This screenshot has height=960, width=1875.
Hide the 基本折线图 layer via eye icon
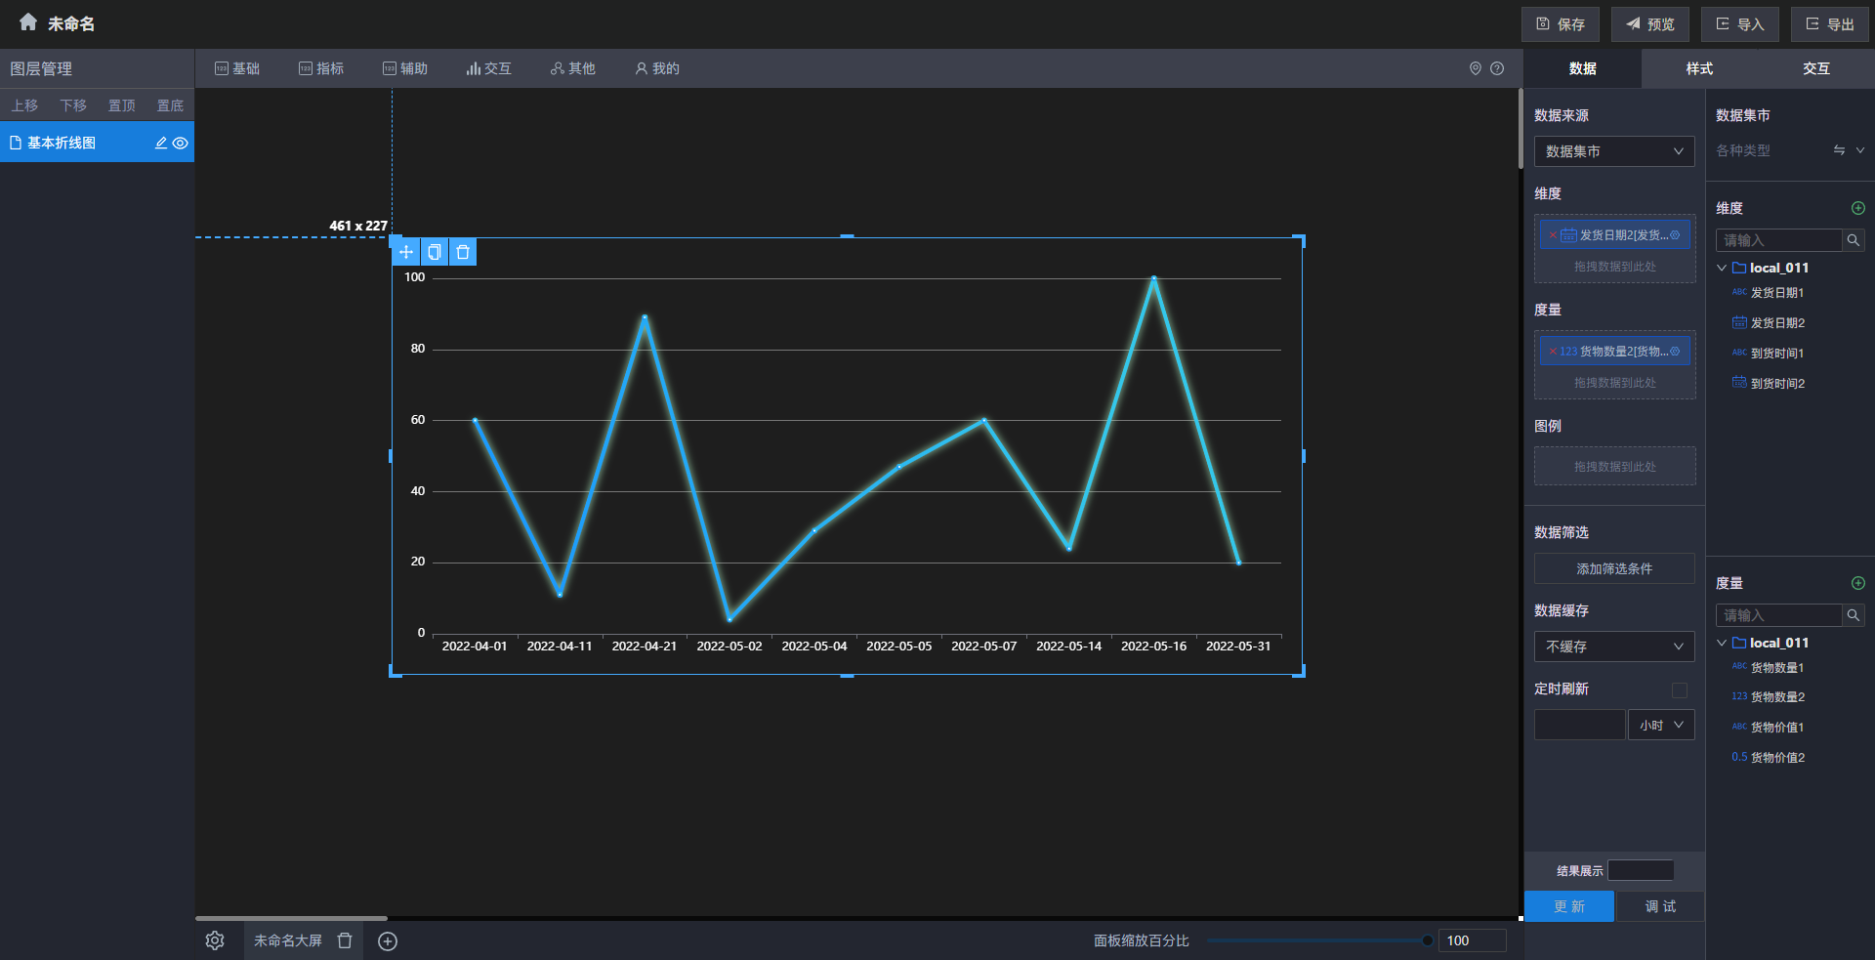[181, 143]
